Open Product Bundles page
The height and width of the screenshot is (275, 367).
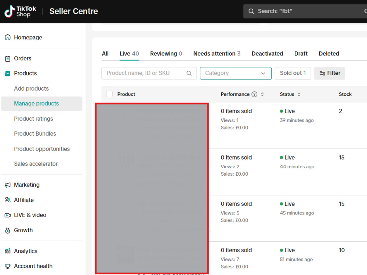click(35, 134)
